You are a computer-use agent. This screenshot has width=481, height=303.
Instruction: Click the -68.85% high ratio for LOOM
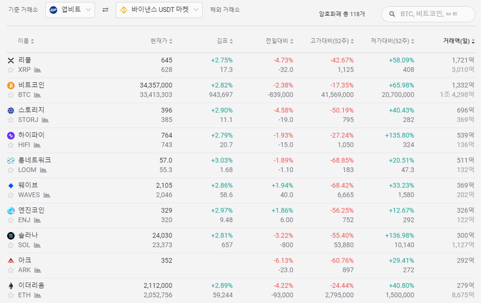coord(342,161)
